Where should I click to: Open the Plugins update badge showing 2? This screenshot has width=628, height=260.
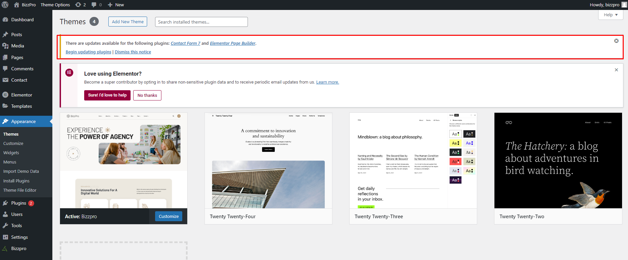(x=31, y=203)
